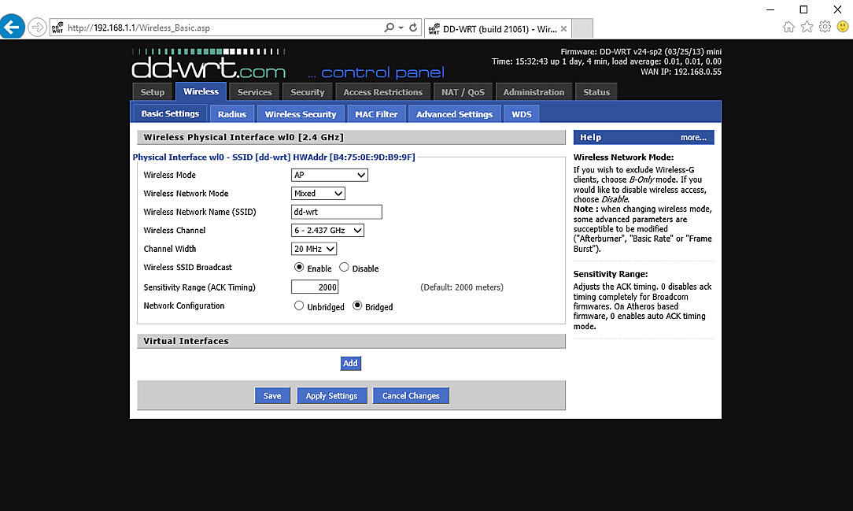The width and height of the screenshot is (853, 511).
Task: Click 'Wireless Physical Interface wl0' header
Action: [x=244, y=137]
